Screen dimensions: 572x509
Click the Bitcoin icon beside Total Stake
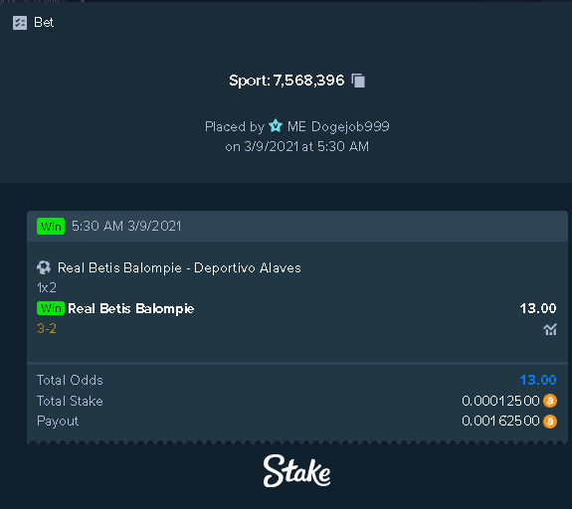550,401
